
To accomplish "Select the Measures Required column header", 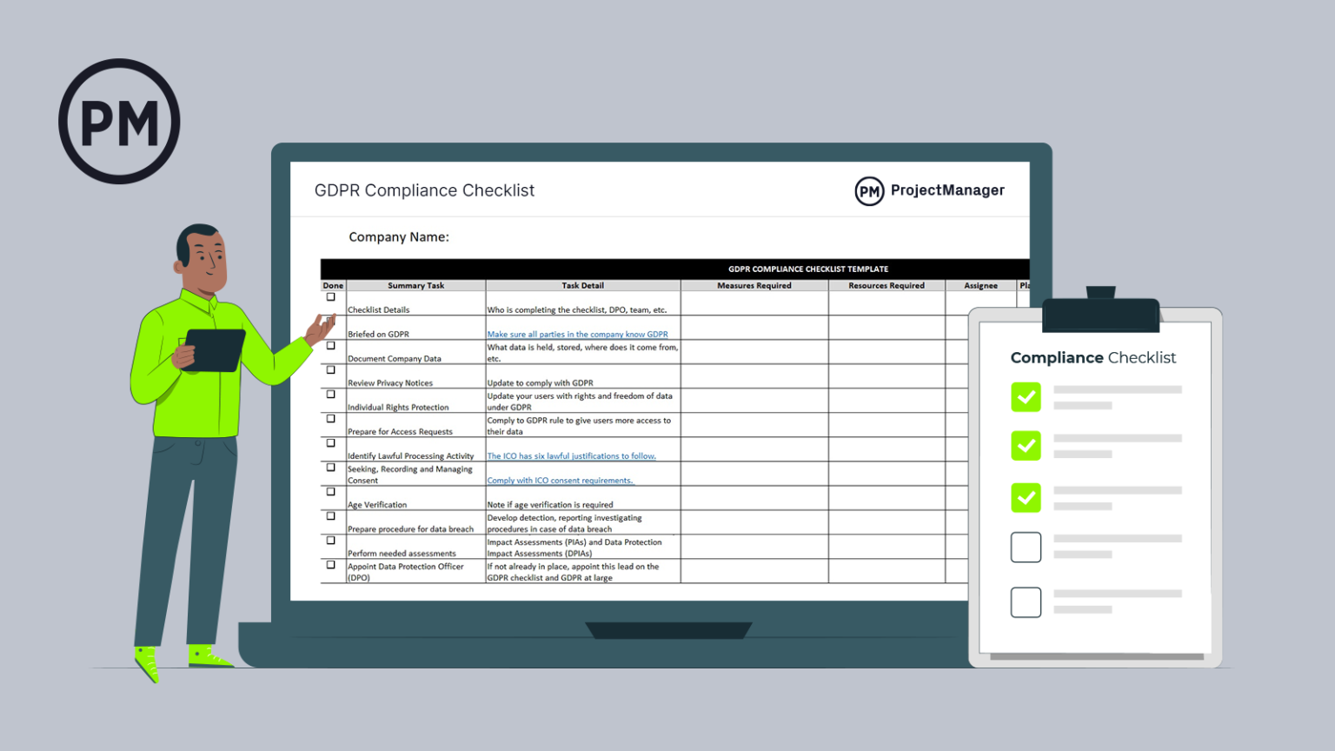I will coord(753,284).
